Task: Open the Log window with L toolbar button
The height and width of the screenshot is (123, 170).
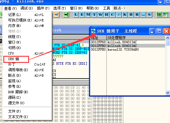Action: 76,14
